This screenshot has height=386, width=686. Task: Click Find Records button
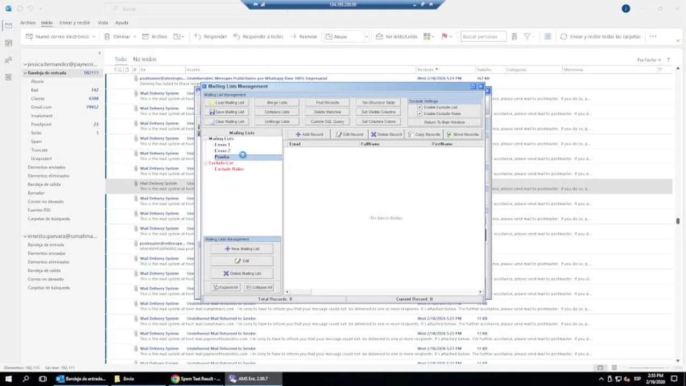coord(327,102)
